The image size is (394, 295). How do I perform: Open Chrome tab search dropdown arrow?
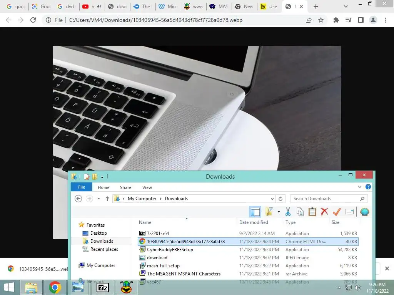346,7
